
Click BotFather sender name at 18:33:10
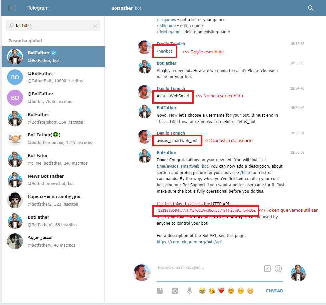pos(166,63)
